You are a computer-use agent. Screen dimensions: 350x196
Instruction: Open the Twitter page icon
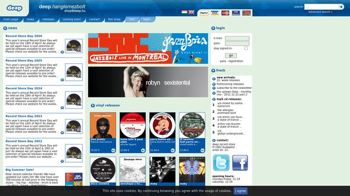tap(221, 163)
